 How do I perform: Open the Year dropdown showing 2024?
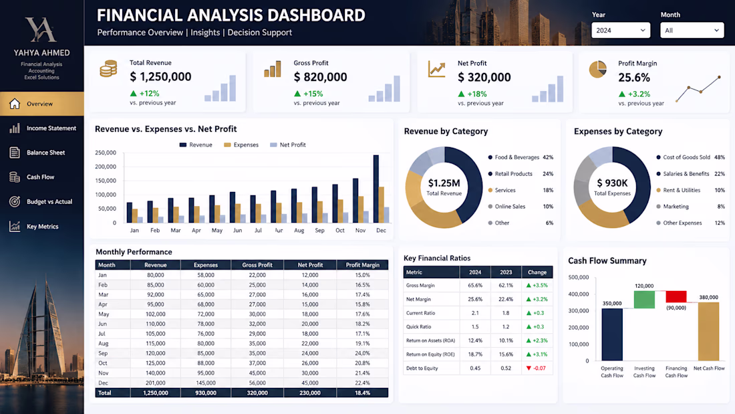[621, 31]
